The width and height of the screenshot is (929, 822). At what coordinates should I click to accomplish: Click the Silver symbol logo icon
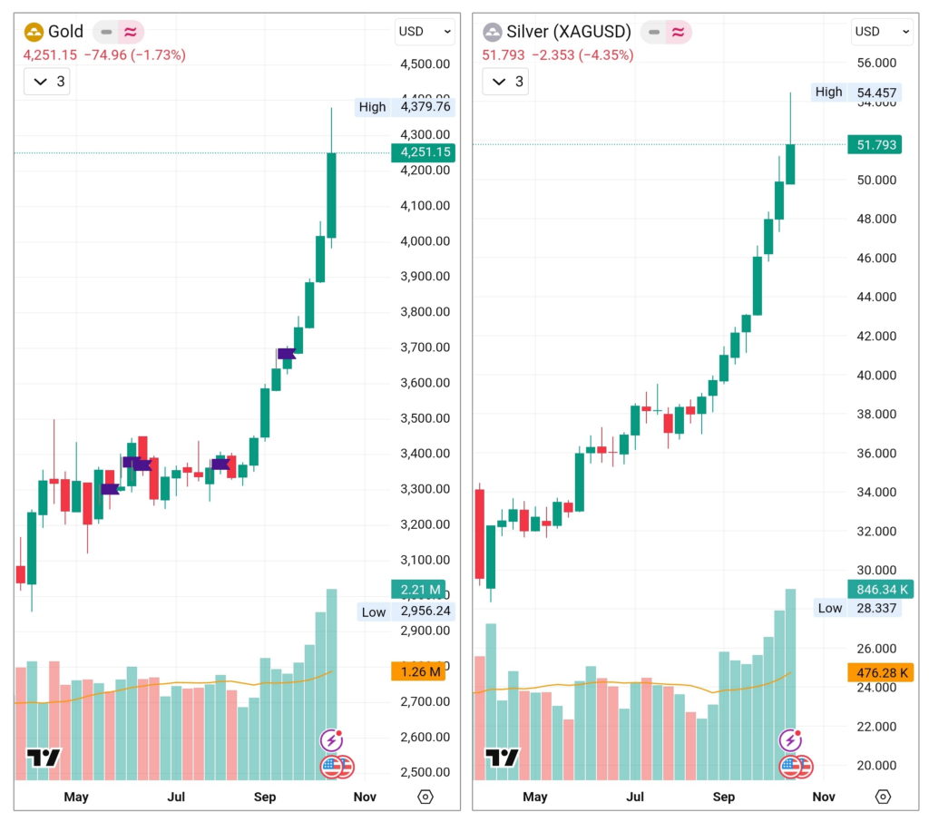click(493, 33)
